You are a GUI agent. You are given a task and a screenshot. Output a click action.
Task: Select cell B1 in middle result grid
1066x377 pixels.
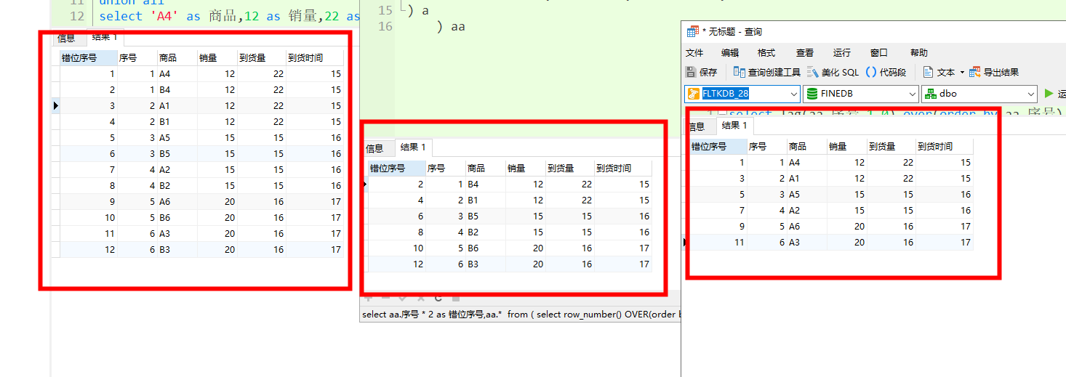point(484,200)
